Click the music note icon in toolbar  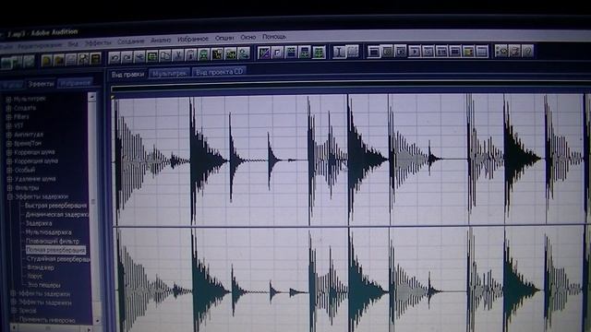(x=277, y=53)
